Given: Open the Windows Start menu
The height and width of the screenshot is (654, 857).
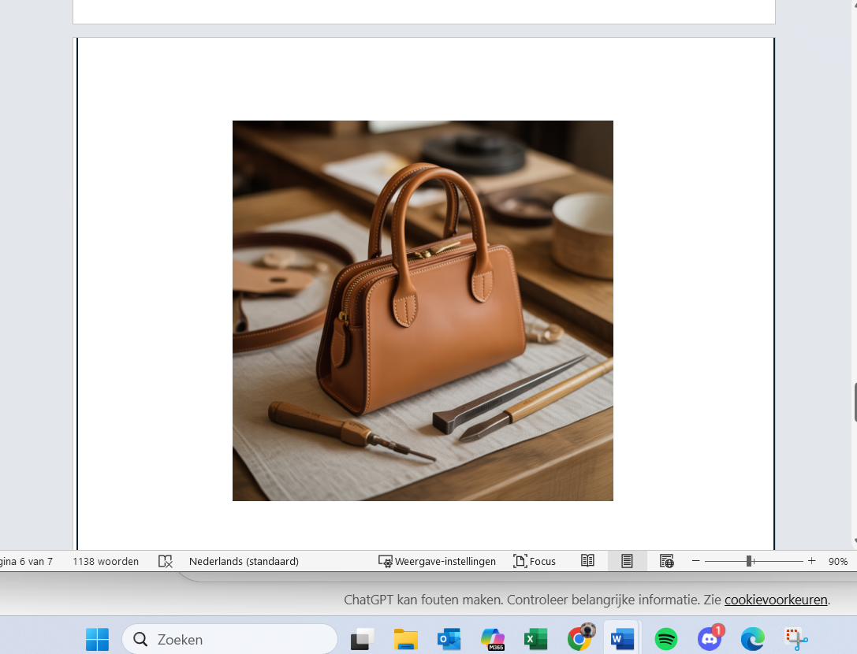Looking at the screenshot, I should tap(98, 639).
